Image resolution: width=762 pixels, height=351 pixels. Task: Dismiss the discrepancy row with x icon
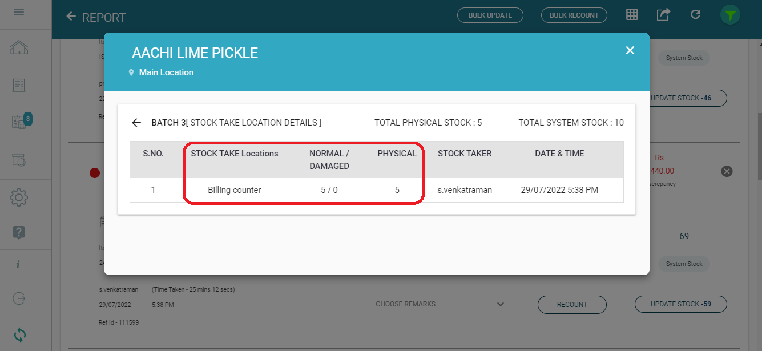727,171
